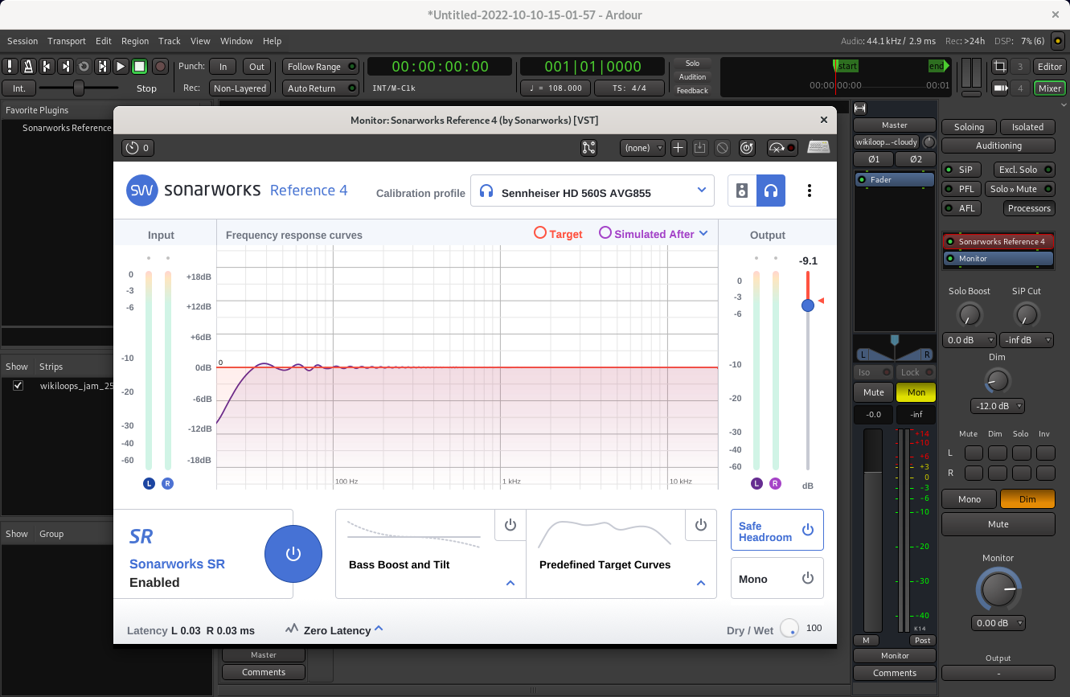Click the delete preset (circle-slash) icon
The width and height of the screenshot is (1070, 697).
[722, 148]
